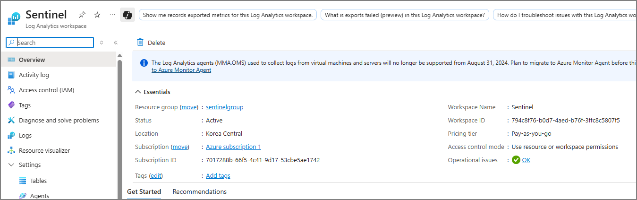637x200 pixels.
Task: Open the Azure subscription 1 link
Action: [x=233, y=147]
